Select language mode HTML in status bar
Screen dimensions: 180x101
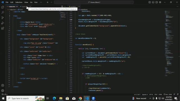coord(160,95)
